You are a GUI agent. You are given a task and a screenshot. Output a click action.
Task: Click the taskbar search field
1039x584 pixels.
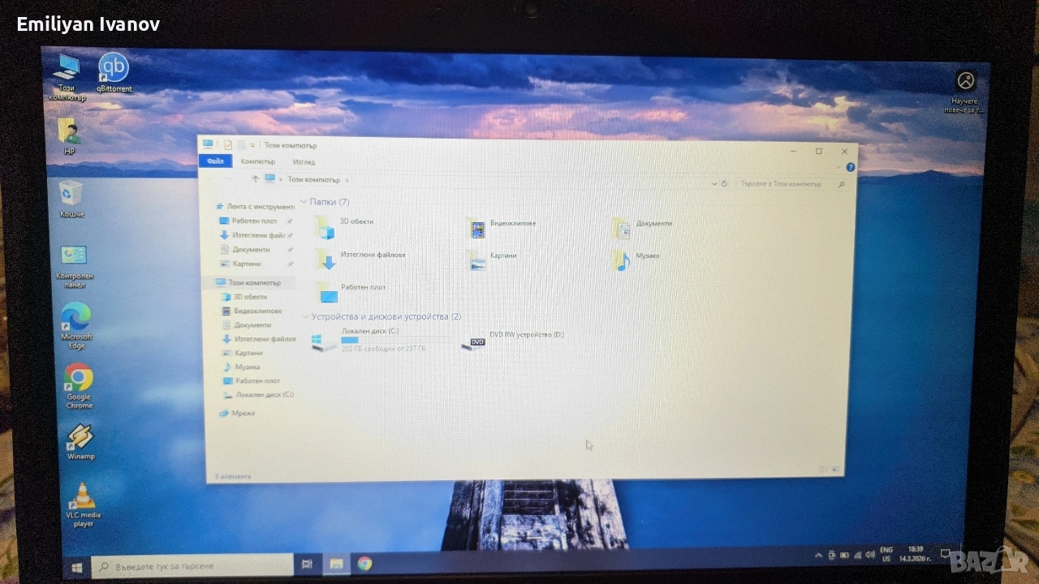point(192,565)
